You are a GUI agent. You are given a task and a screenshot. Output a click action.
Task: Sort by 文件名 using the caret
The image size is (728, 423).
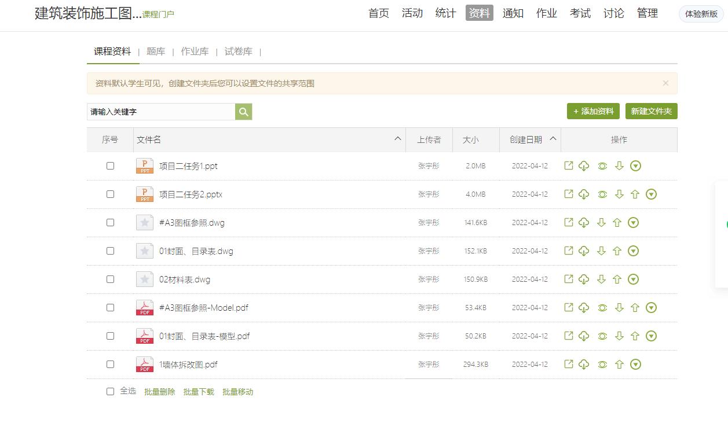pyautogui.click(x=398, y=139)
